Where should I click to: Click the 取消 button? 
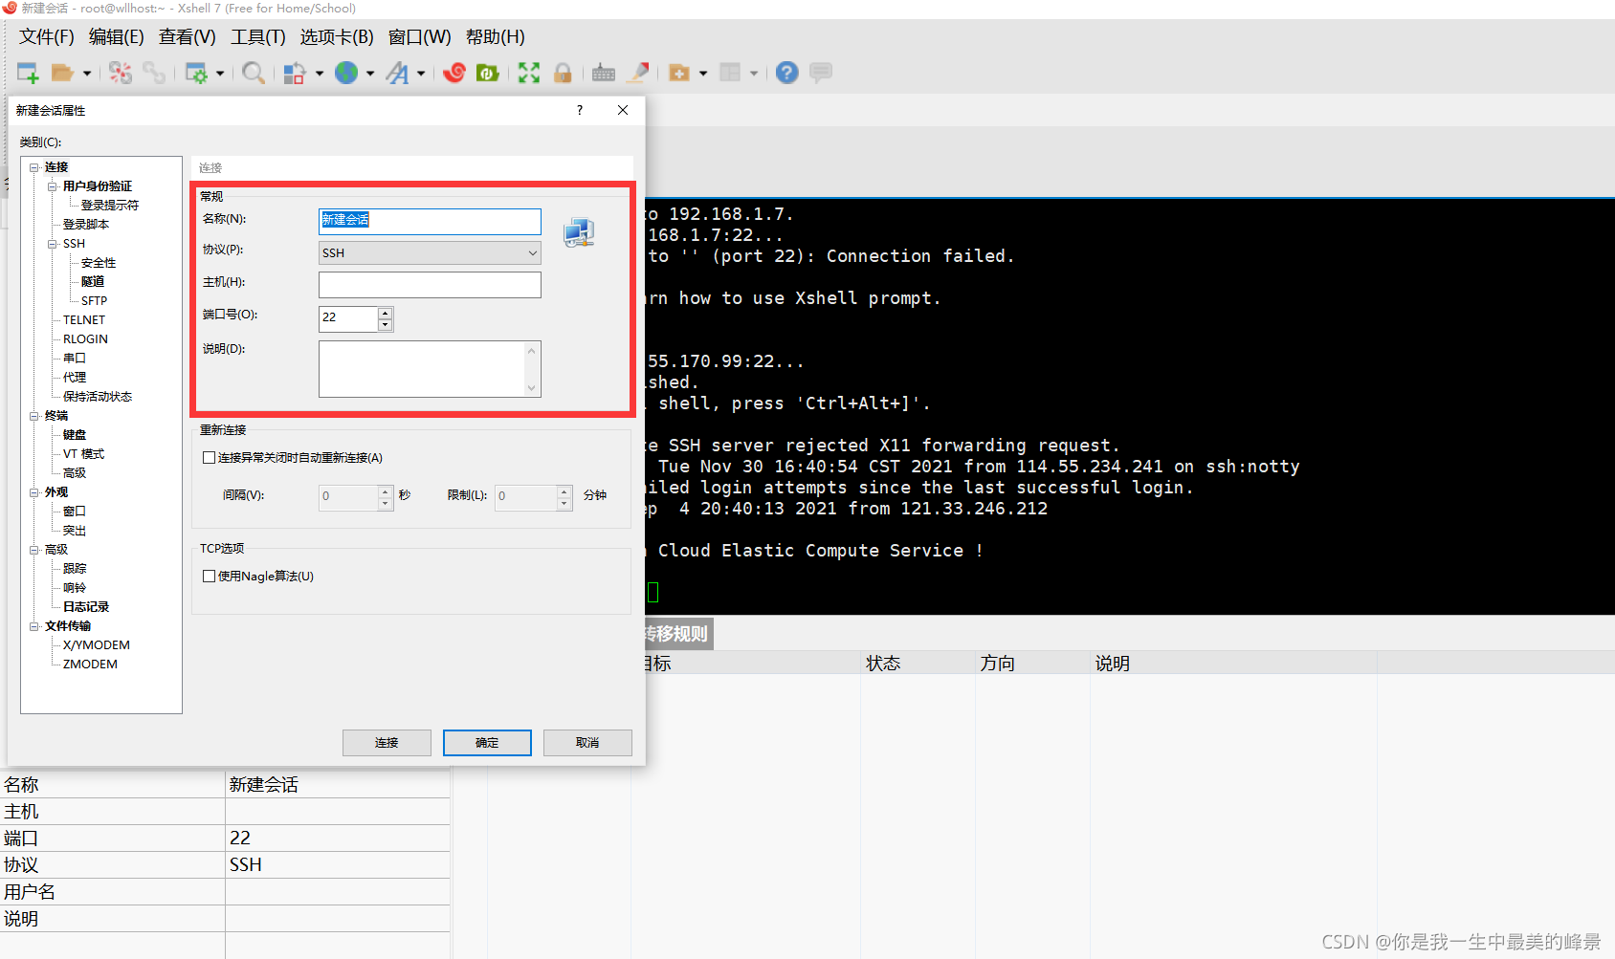click(587, 743)
